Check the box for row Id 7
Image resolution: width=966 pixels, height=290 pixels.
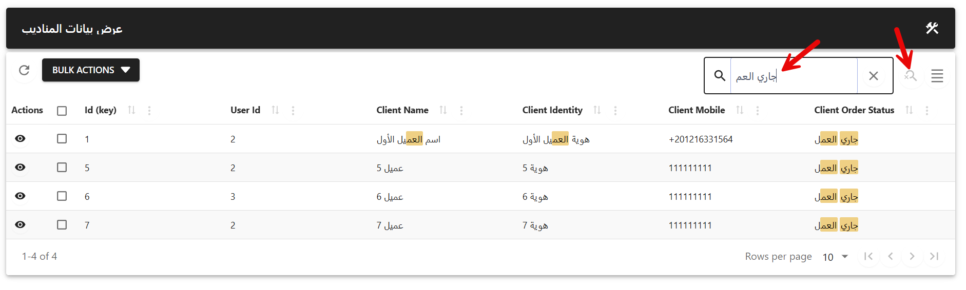(62, 225)
